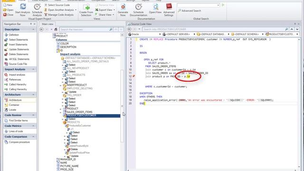Select DESCRIPTION column node
Image resolution: width=304 pixels, height=171 pixels.
coord(68,47)
